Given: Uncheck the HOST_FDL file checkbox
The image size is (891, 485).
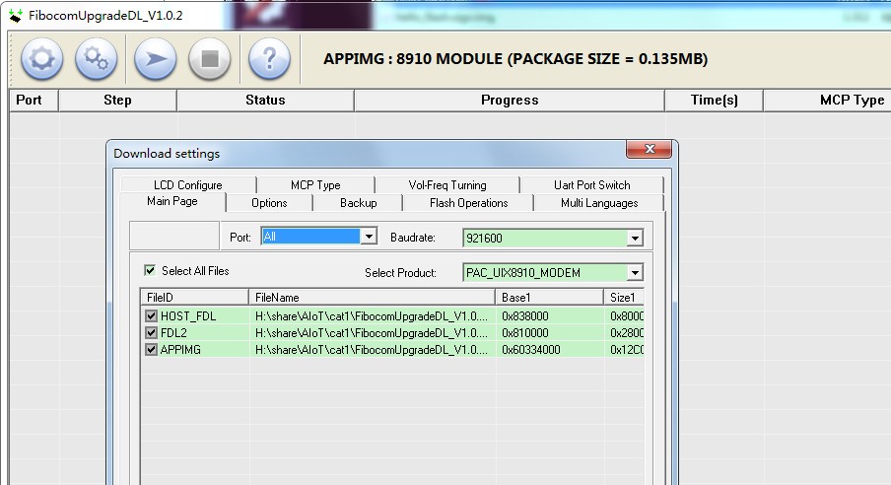Looking at the screenshot, I should [x=151, y=315].
